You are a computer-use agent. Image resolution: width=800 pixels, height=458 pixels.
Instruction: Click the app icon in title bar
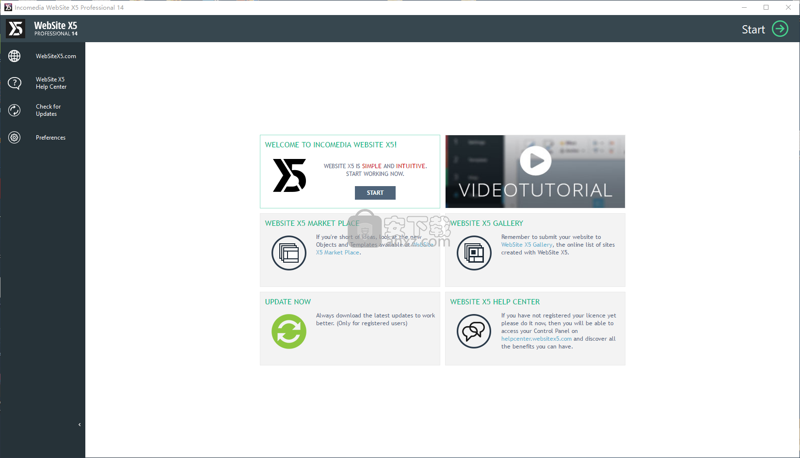click(8, 7)
